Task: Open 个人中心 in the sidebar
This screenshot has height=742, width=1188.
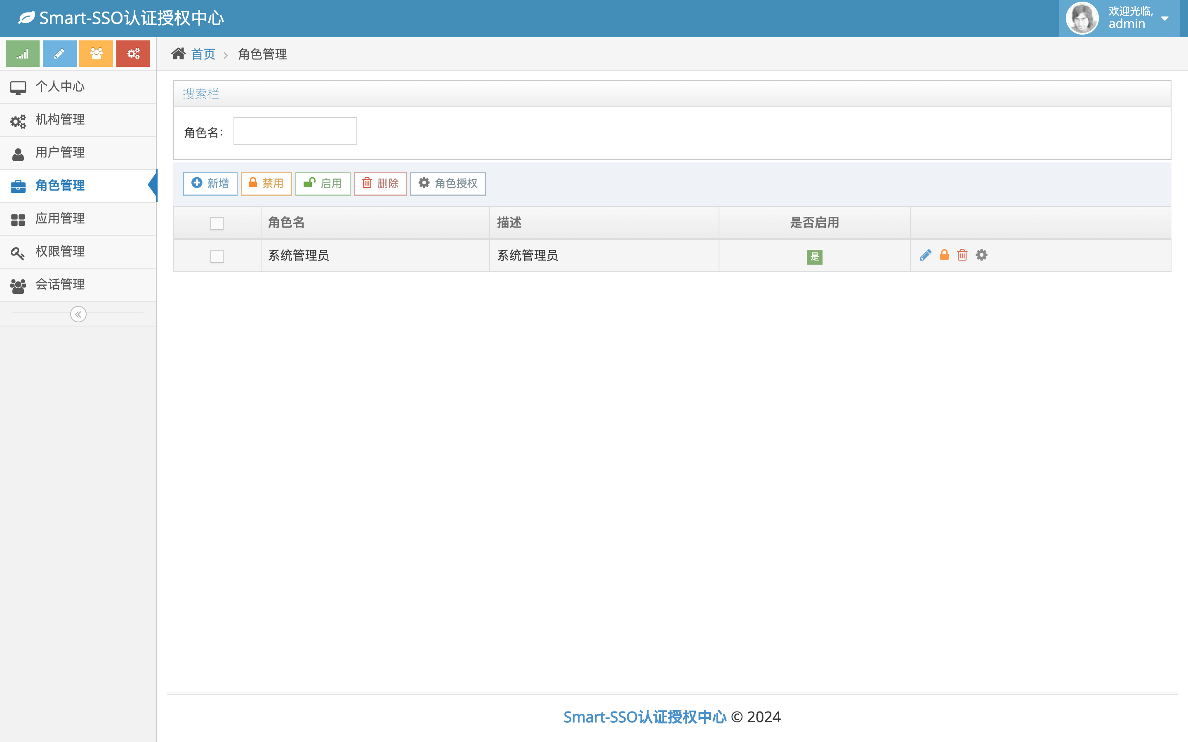Action: (x=78, y=87)
